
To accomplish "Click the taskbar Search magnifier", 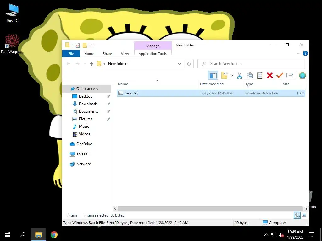I will point(23,235).
